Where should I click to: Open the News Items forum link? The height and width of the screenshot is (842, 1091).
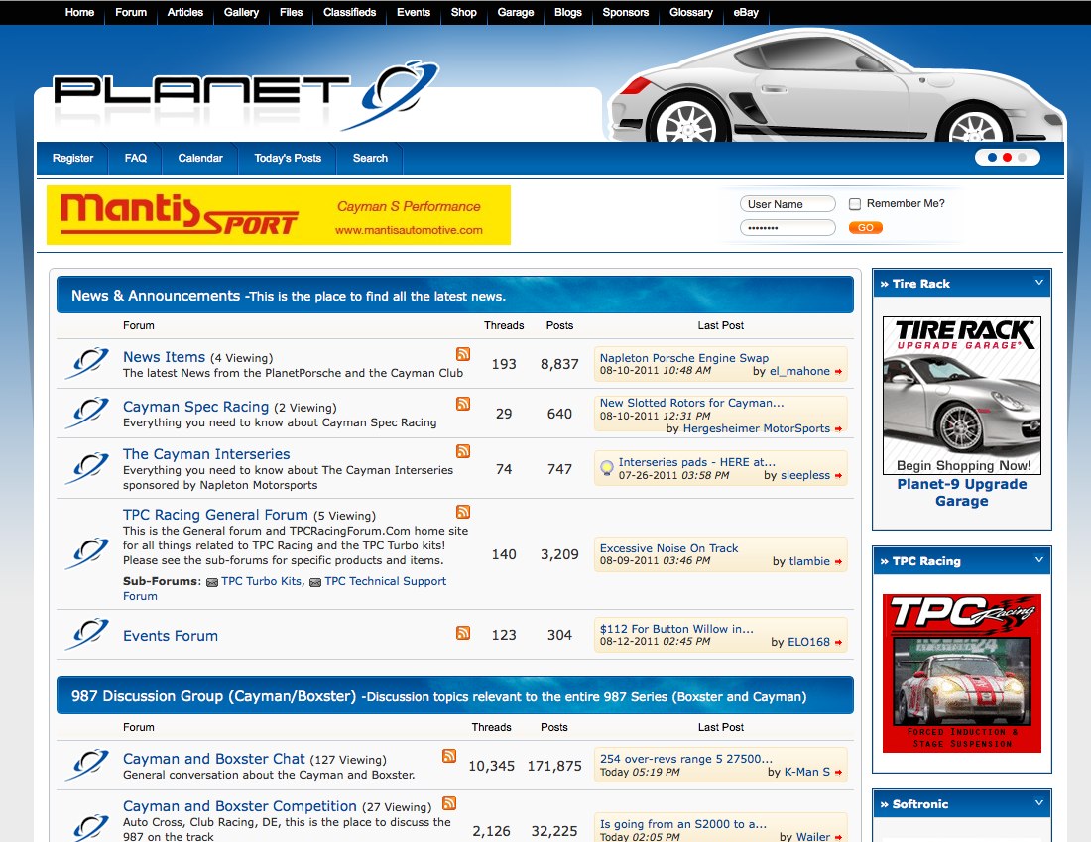[165, 357]
